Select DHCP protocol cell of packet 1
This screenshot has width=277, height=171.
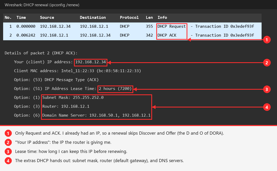pyautogui.click(x=125, y=26)
